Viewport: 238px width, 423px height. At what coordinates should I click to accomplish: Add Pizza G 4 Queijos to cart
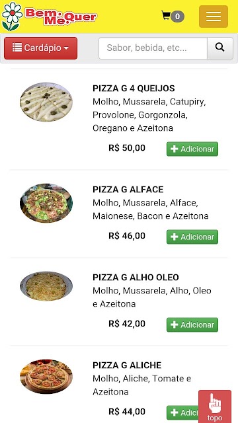click(x=192, y=149)
